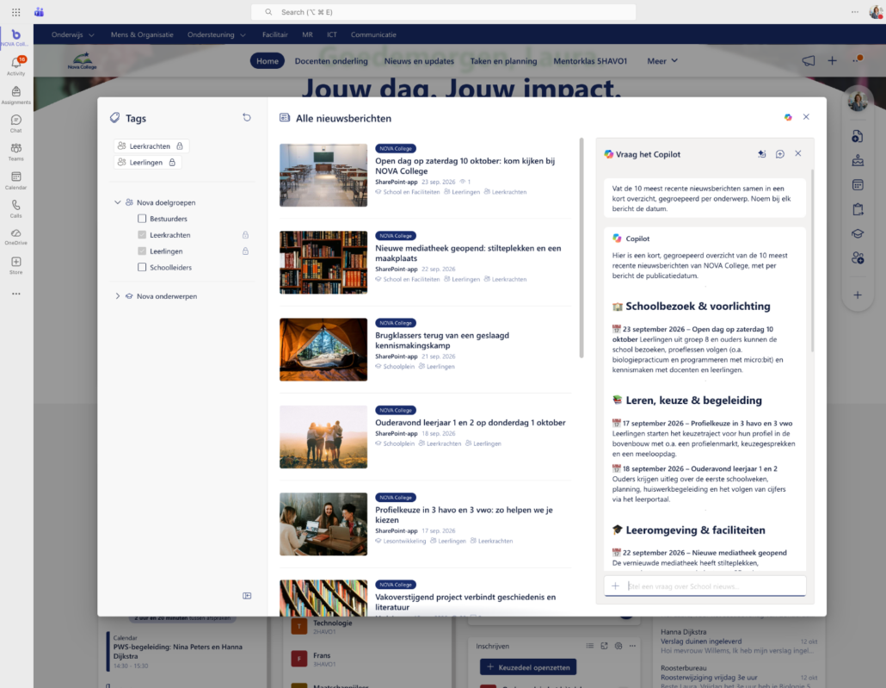Open the Ondersteuning dropdown menu
Viewport: 886px width, 688px height.
pyautogui.click(x=217, y=34)
